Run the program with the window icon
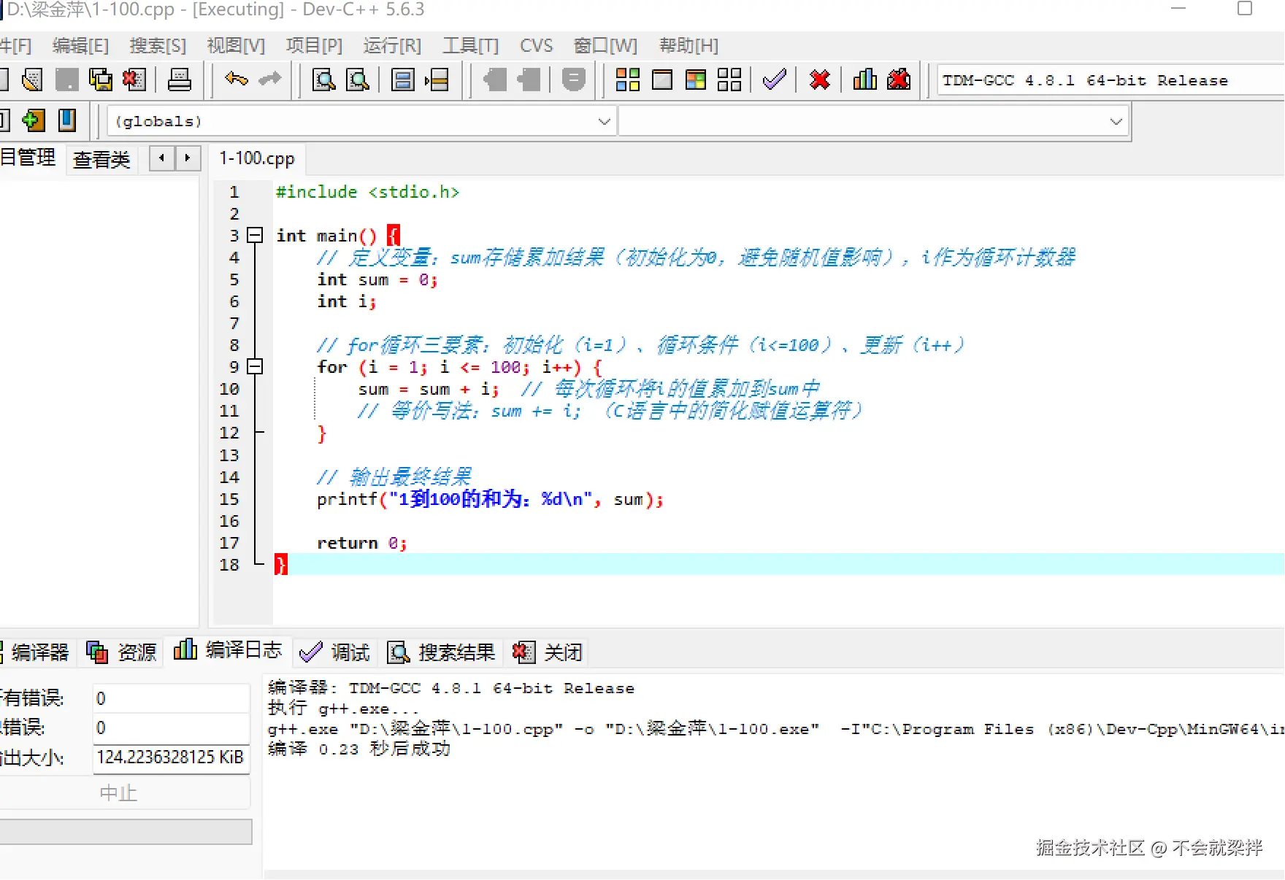1285x880 pixels. [x=662, y=80]
